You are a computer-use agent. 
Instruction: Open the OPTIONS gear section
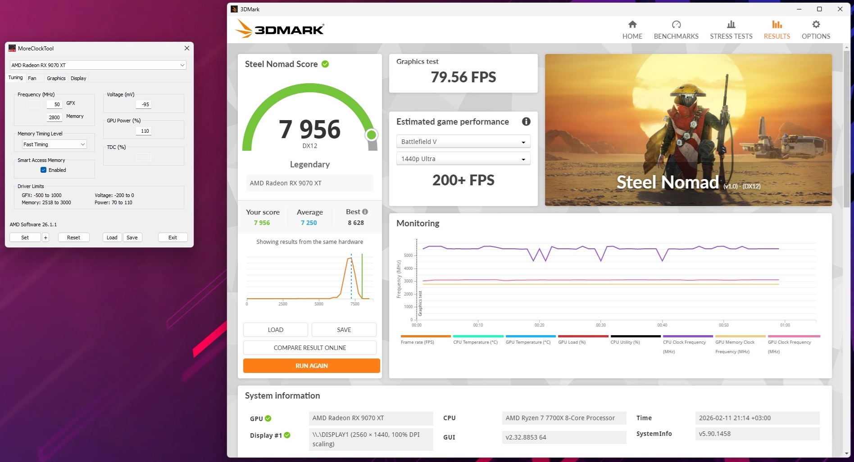point(816,30)
